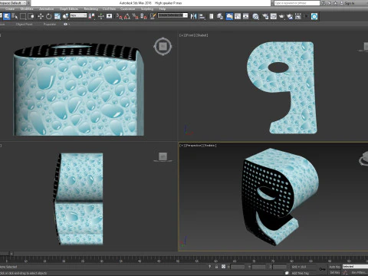Click the Mirror tool icon

point(193,16)
